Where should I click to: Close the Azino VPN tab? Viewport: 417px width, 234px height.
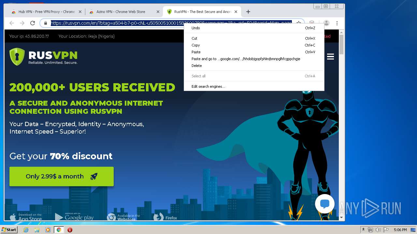click(158, 12)
